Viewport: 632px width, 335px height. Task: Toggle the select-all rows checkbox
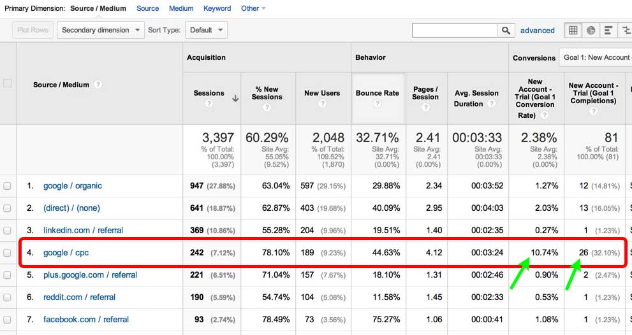click(8, 83)
